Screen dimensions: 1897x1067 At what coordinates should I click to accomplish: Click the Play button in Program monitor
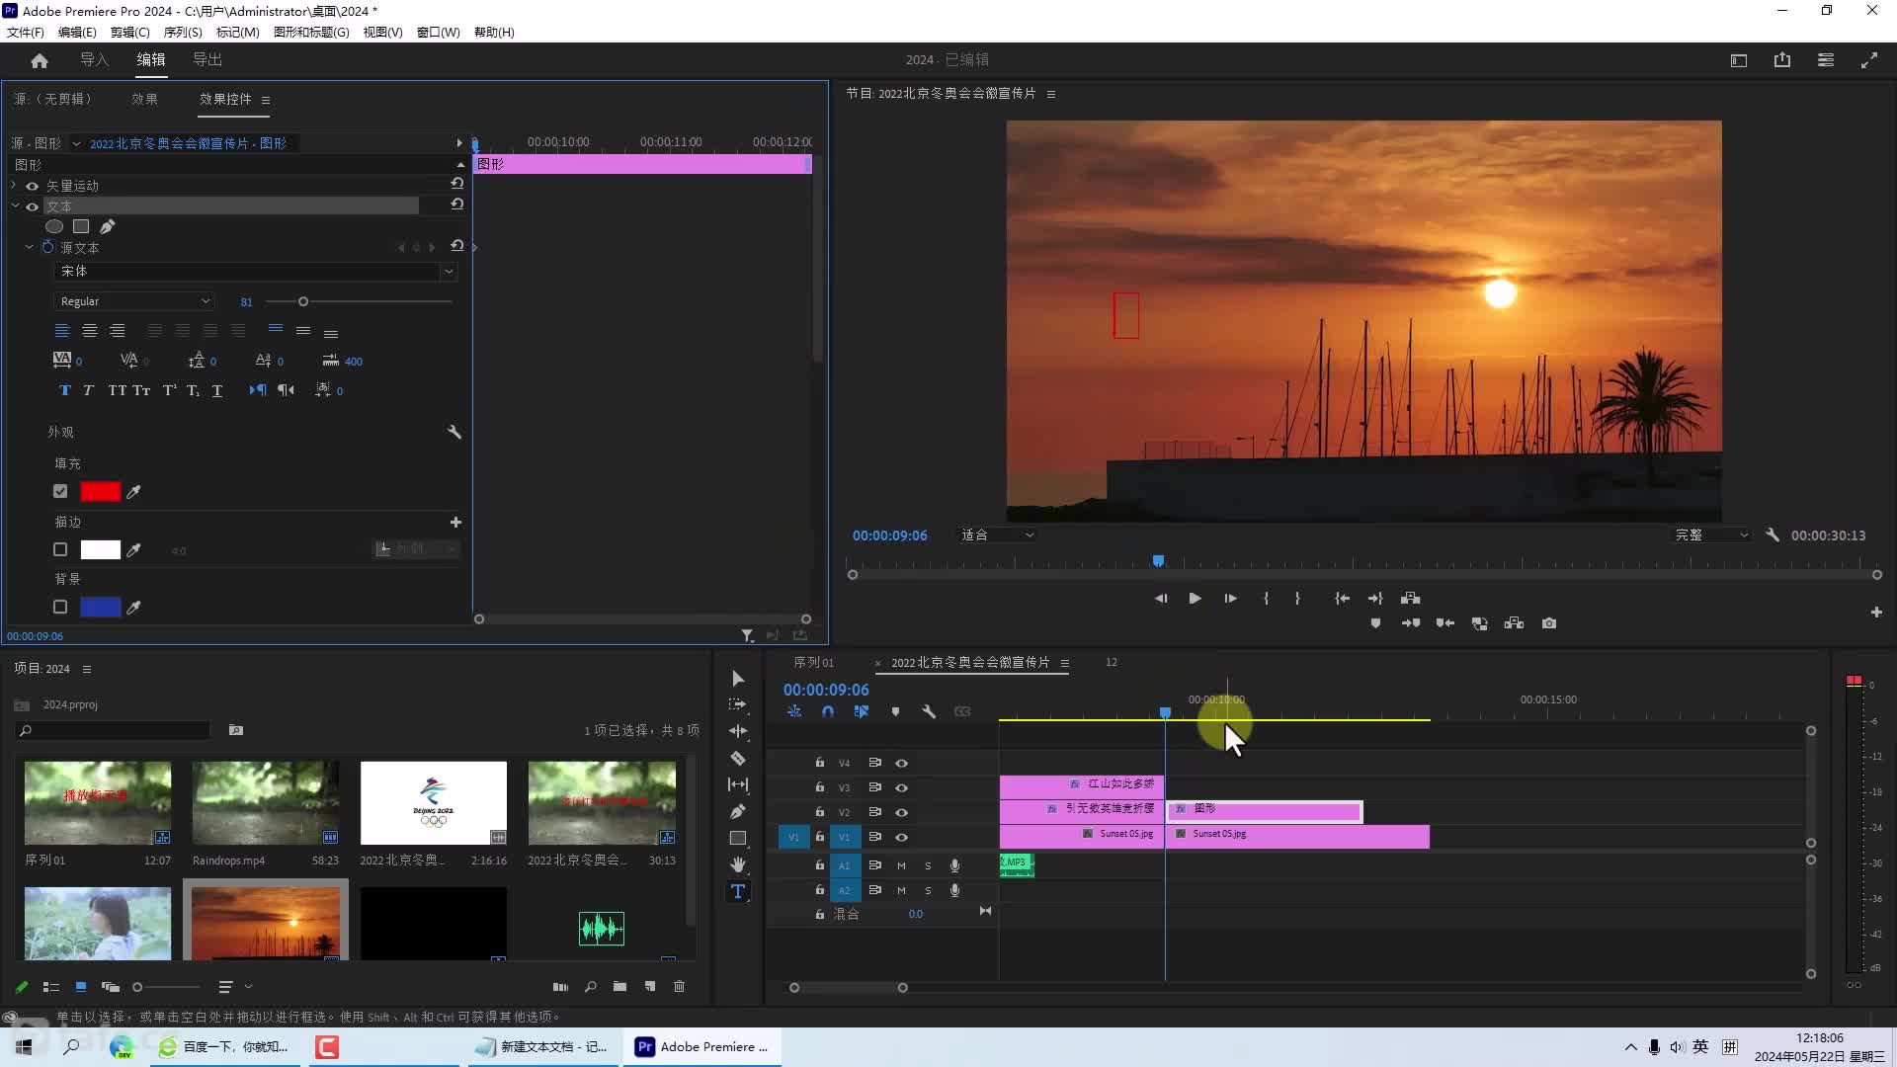[x=1195, y=598]
